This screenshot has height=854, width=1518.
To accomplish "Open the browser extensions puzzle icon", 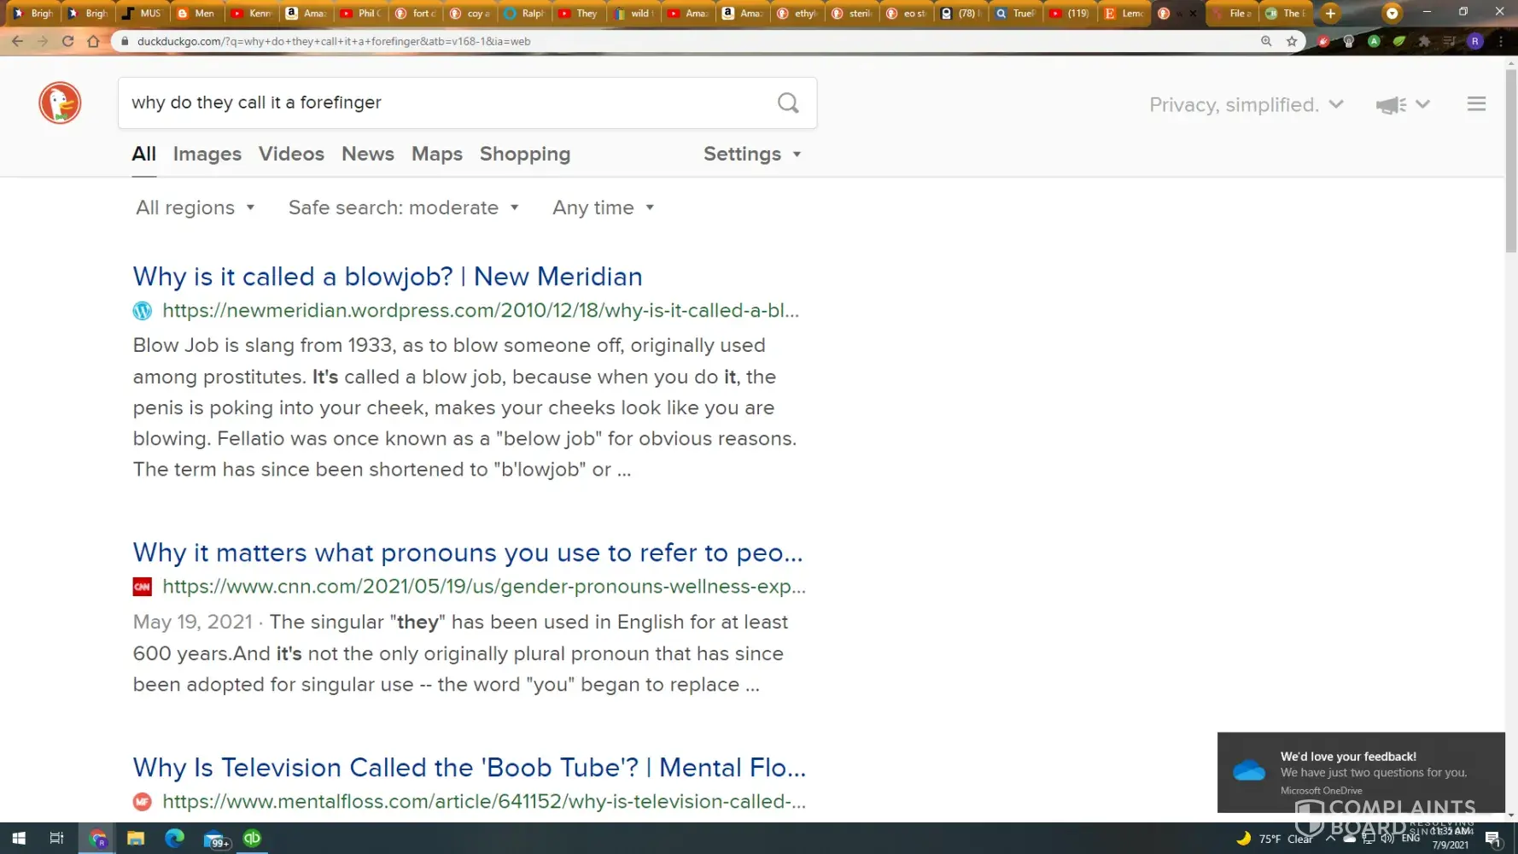I will (x=1424, y=41).
